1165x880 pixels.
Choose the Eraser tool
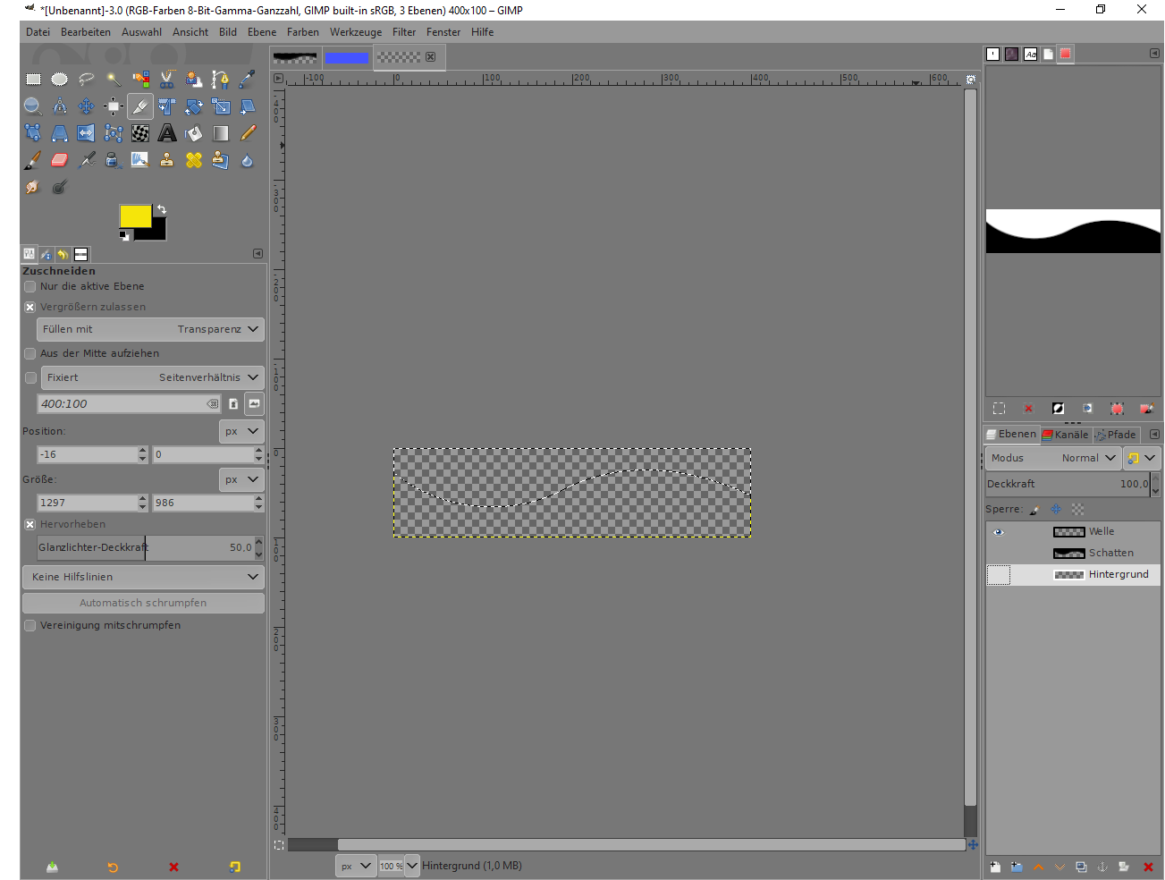pyautogui.click(x=60, y=160)
